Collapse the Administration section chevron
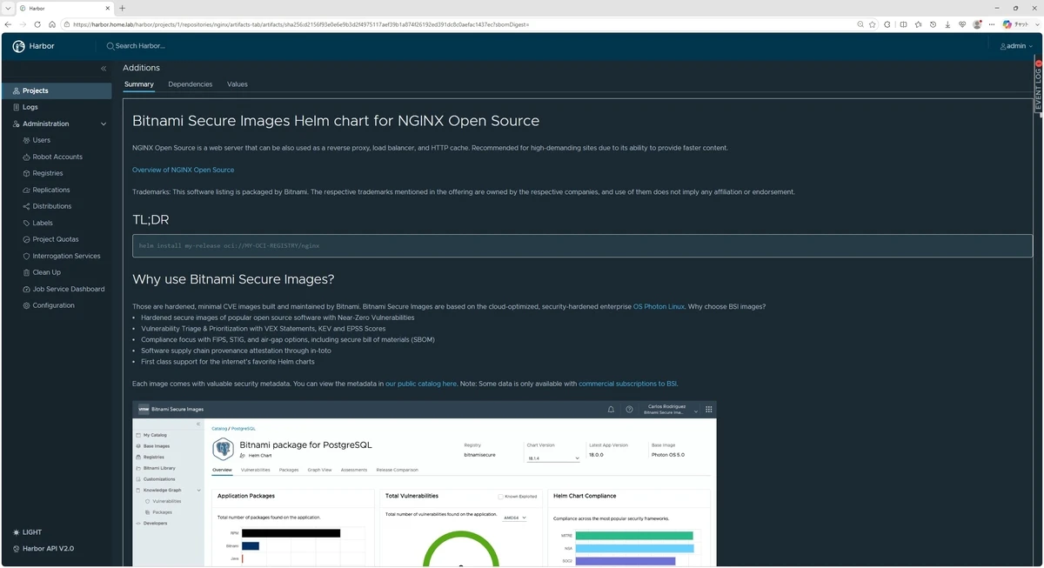The height and width of the screenshot is (568, 1044). 104,124
